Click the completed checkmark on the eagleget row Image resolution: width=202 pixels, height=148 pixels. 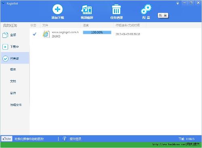[x=34, y=34]
